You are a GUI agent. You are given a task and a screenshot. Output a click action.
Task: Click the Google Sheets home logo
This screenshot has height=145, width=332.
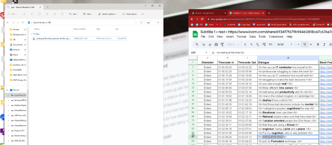pyautogui.click(x=195, y=34)
